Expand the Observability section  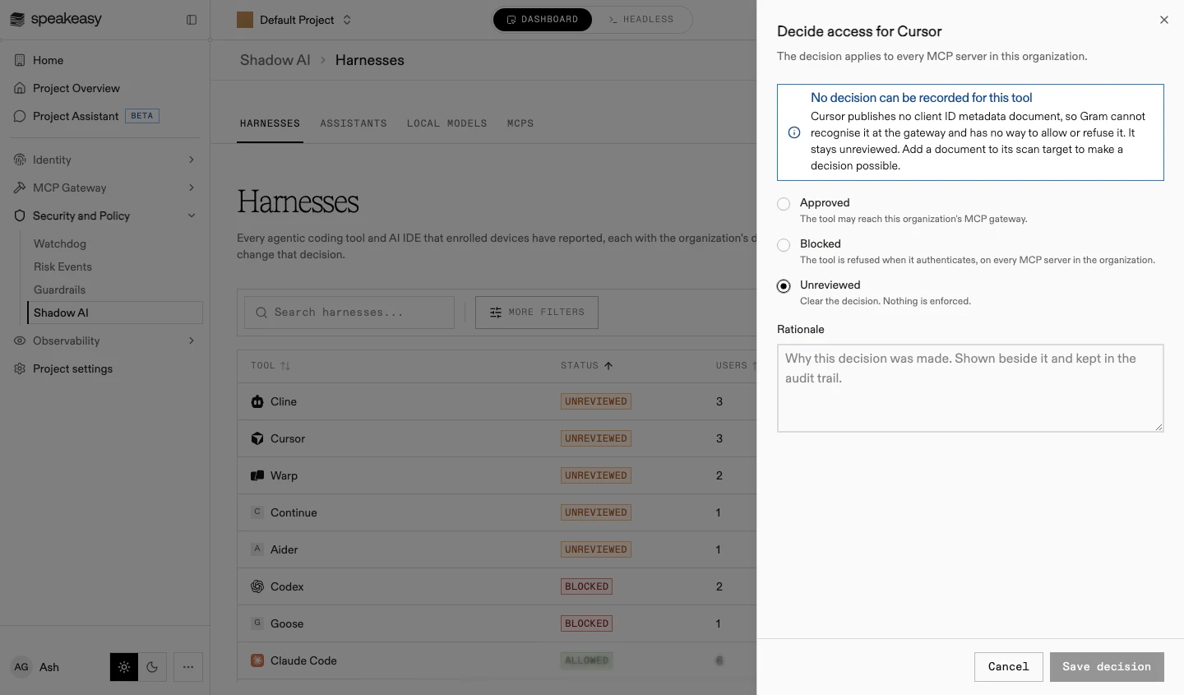[105, 341]
